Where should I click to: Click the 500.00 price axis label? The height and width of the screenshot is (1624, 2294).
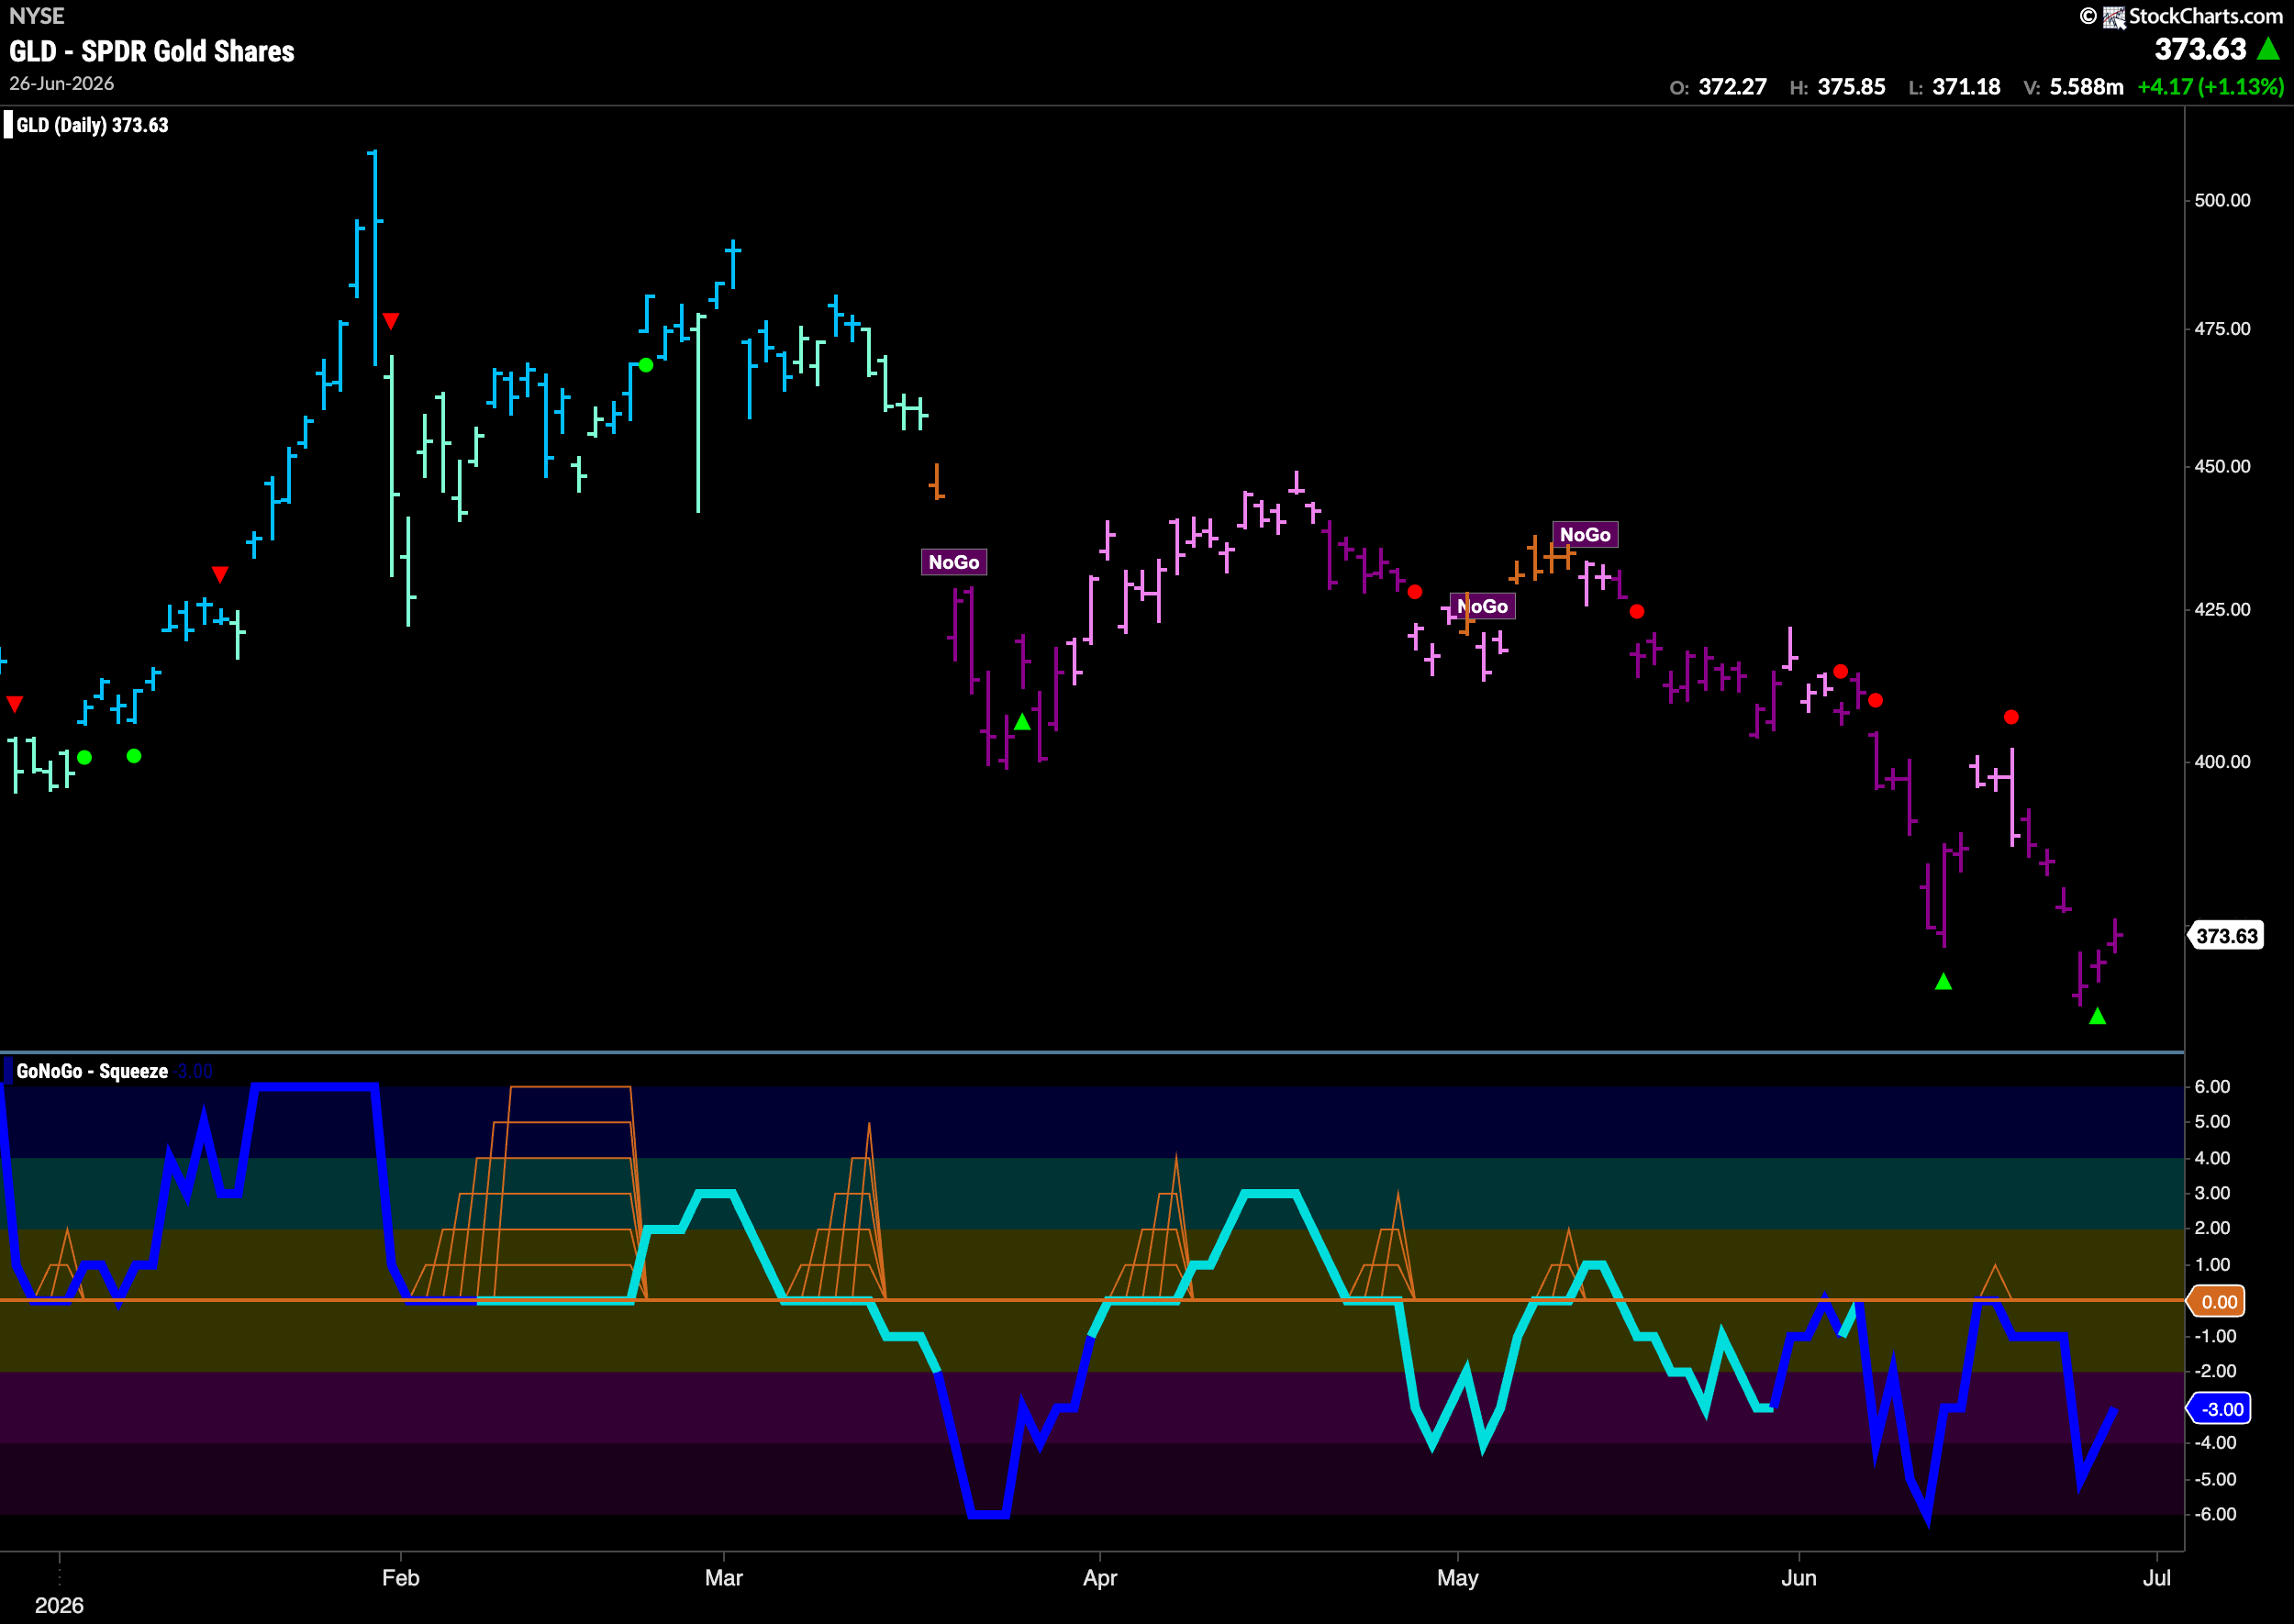point(2222,200)
